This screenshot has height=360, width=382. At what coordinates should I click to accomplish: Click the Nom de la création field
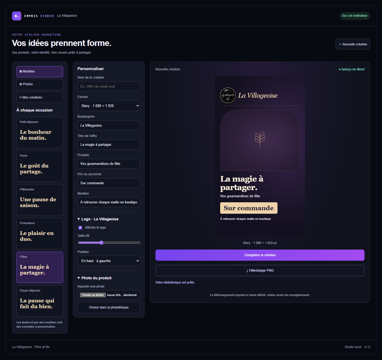tap(109, 87)
